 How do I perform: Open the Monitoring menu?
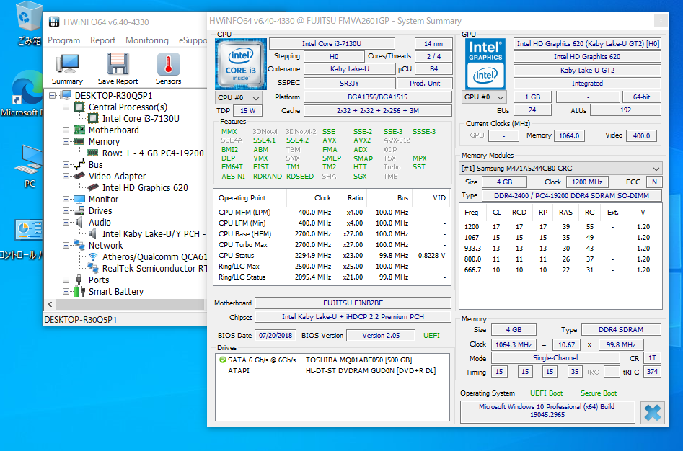146,40
